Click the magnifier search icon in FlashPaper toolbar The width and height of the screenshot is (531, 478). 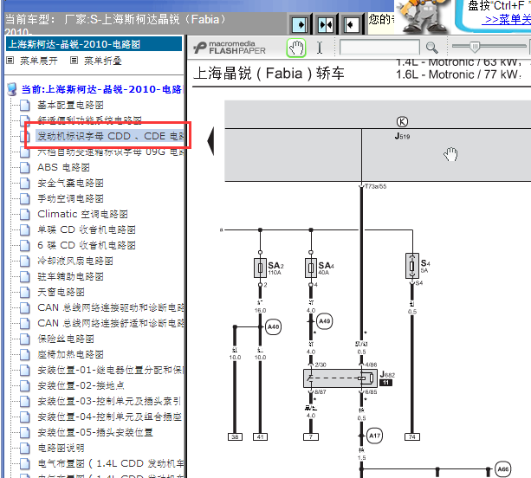431,48
